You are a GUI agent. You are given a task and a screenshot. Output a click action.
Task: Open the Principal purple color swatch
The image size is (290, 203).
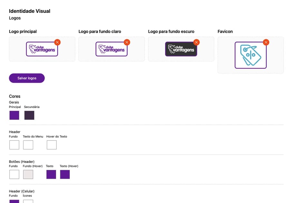(14, 115)
